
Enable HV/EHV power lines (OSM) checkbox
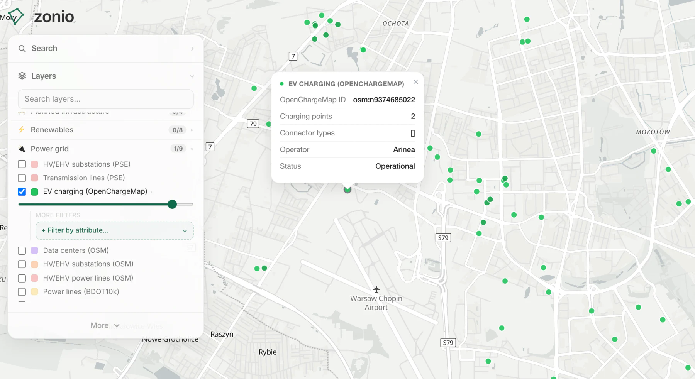pyautogui.click(x=22, y=278)
